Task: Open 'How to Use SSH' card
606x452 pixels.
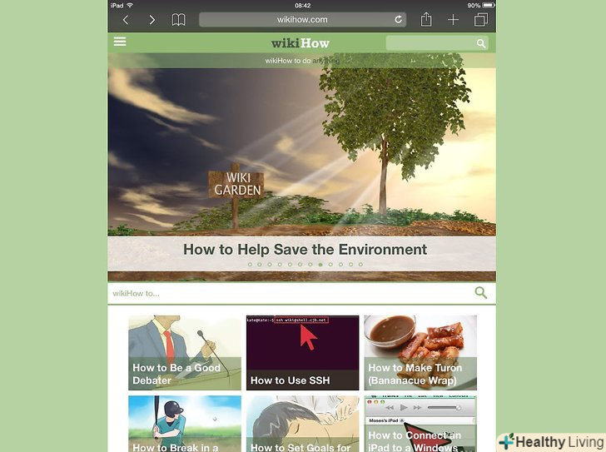Action: 303,353
